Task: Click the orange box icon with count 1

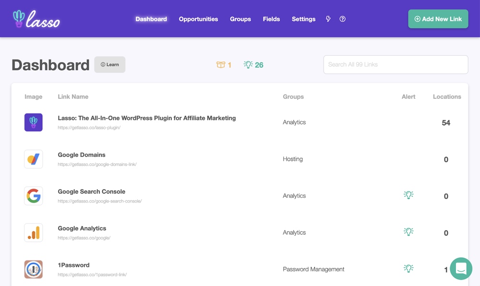Action: pos(224,65)
